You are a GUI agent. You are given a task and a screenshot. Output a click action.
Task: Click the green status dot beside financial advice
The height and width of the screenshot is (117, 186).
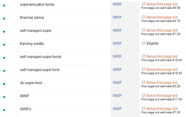(4, 19)
